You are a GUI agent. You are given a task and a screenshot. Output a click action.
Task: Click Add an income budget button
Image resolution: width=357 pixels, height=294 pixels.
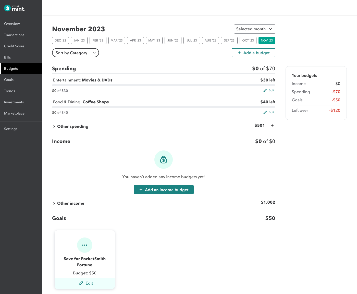[164, 190]
